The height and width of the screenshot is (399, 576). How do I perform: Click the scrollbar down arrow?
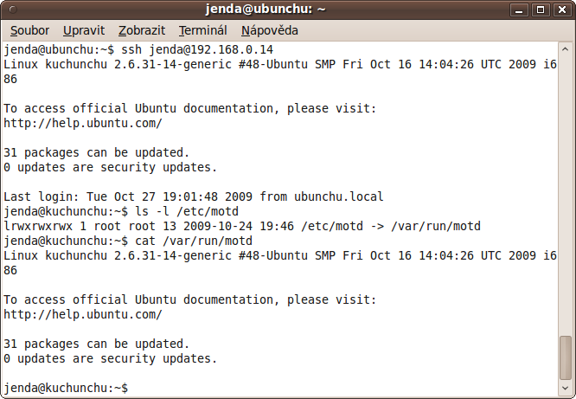pyautogui.click(x=565, y=388)
